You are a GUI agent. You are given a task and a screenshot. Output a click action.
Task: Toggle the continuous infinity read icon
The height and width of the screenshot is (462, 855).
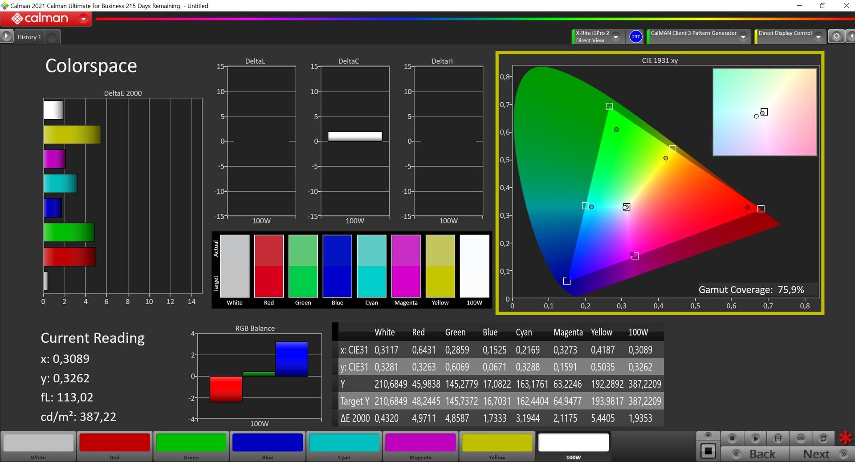(x=801, y=438)
